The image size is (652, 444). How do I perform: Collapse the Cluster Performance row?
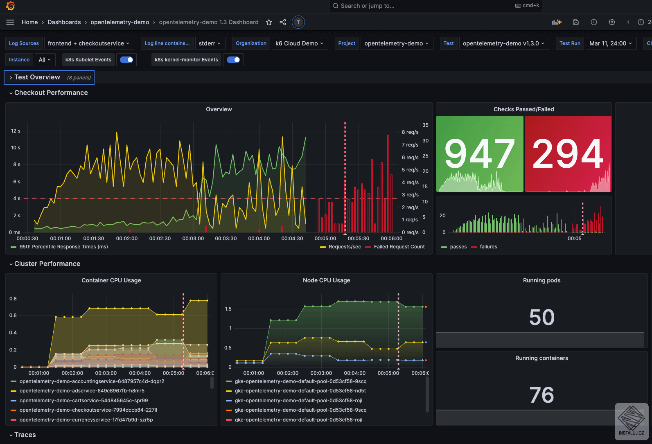pyautogui.click(x=45, y=264)
